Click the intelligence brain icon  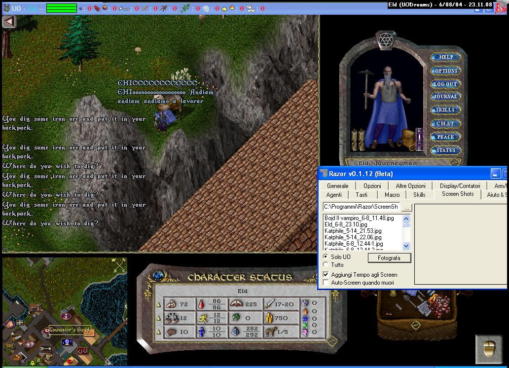point(171,332)
